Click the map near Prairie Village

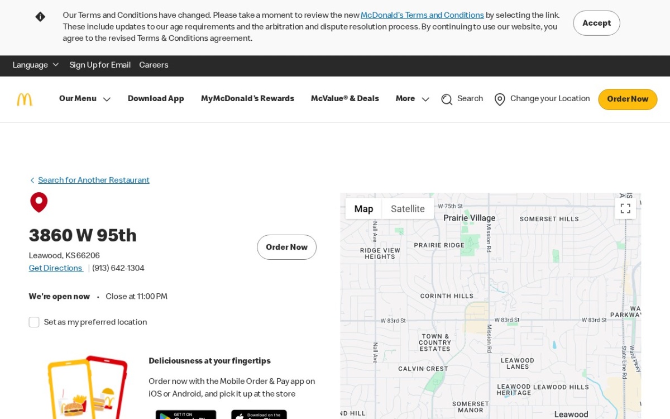click(469, 218)
